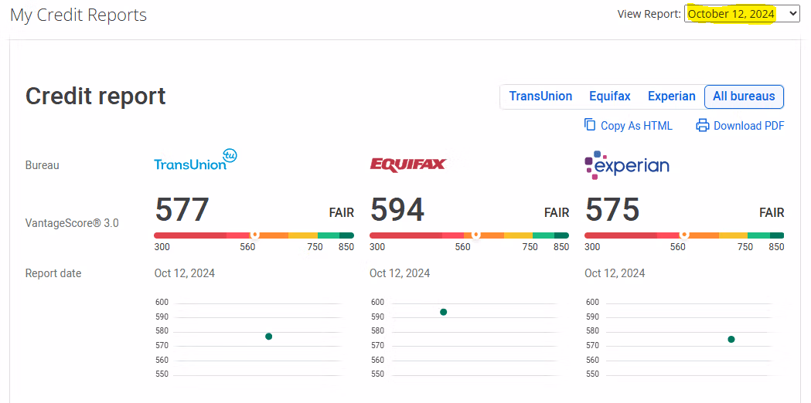Click the Experian score gauge marker

pyautogui.click(x=683, y=235)
